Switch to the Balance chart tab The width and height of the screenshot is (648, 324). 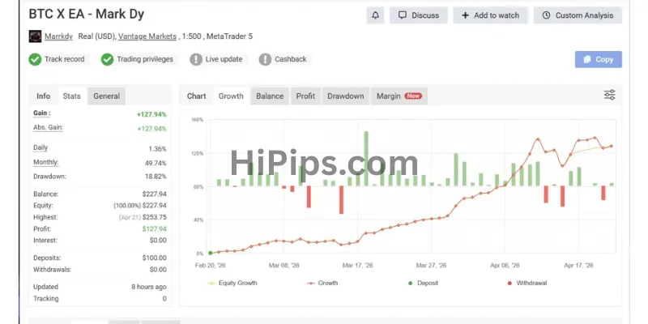tap(270, 96)
